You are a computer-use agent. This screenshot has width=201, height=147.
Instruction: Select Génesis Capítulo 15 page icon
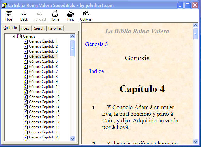[x=26, y=112]
